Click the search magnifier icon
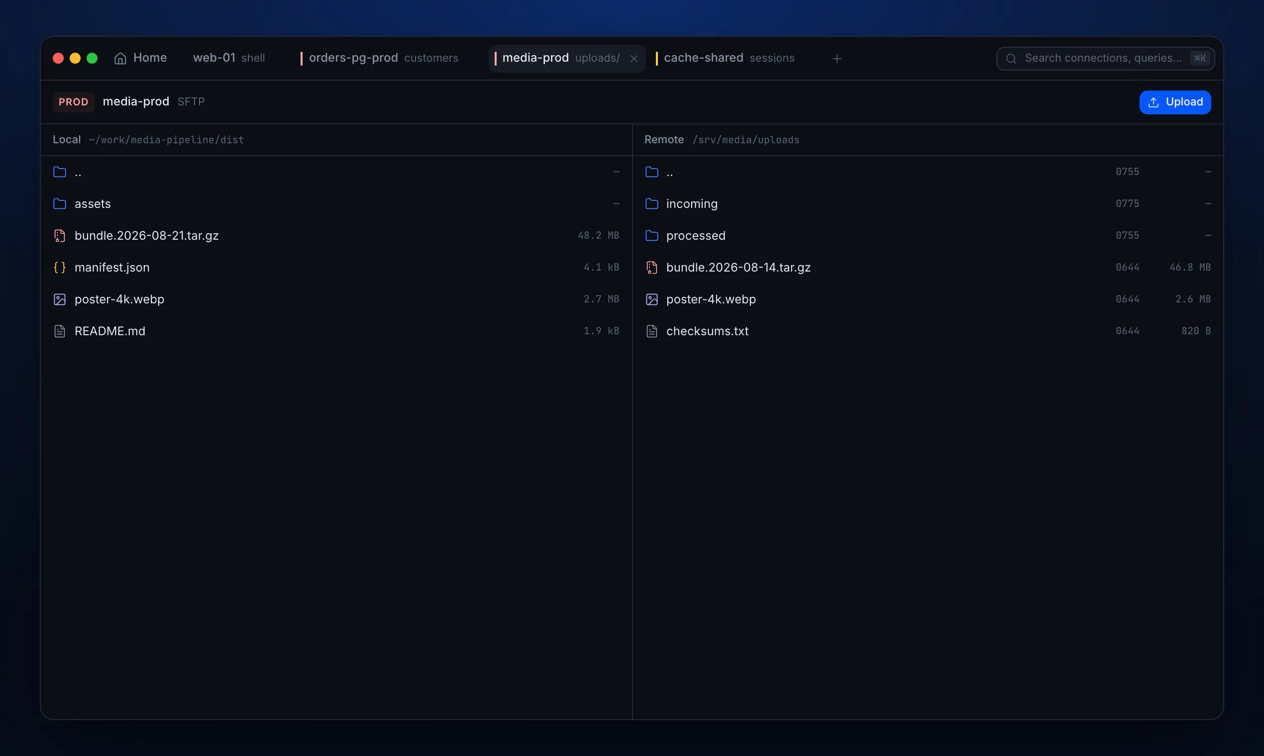This screenshot has height=756, width=1264. (1011, 59)
